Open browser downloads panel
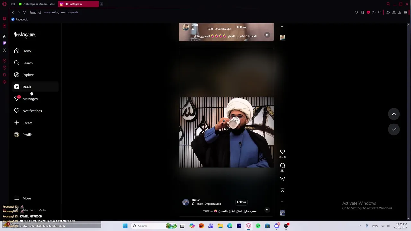 400,12
